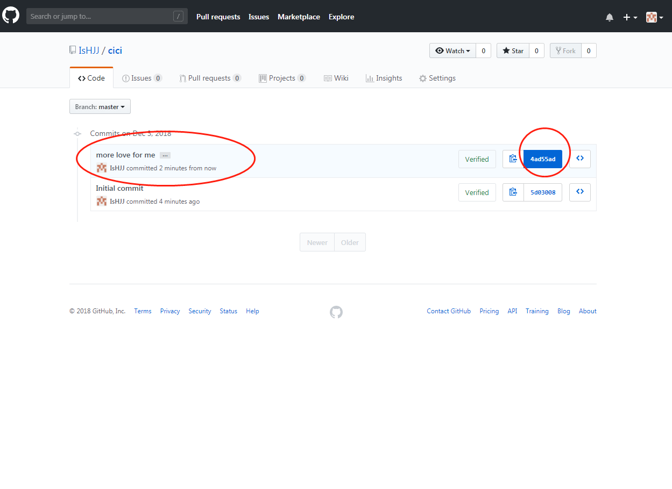This screenshot has height=489, width=672.
Task: Open the plus create-new dropdown
Action: pyautogui.click(x=630, y=17)
